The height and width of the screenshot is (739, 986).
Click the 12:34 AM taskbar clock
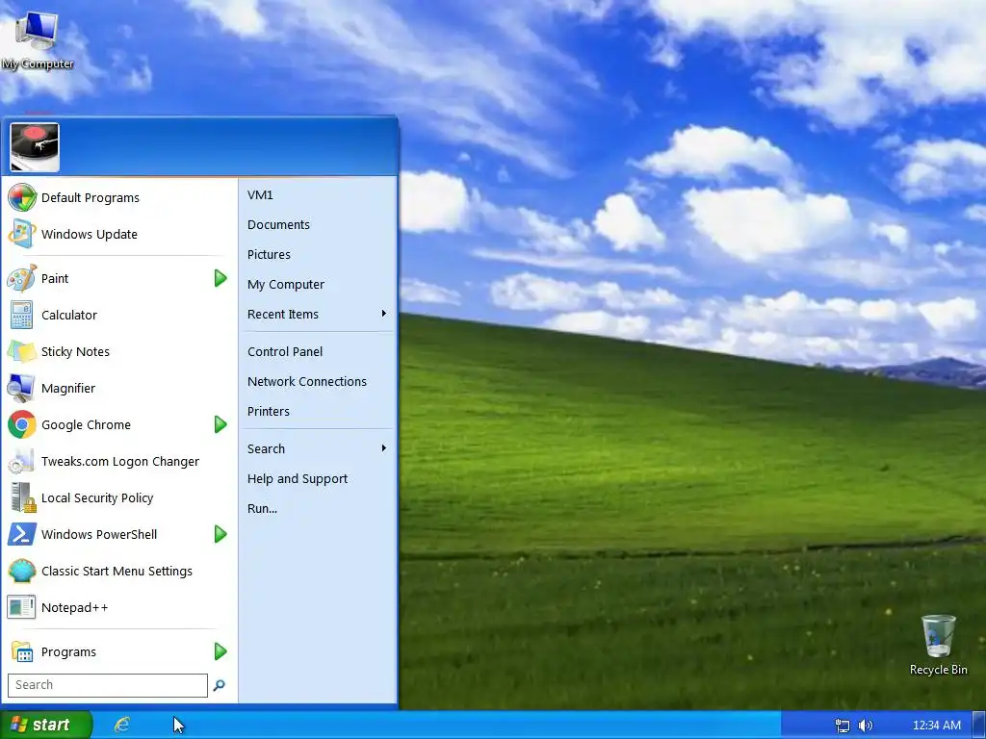(x=936, y=726)
